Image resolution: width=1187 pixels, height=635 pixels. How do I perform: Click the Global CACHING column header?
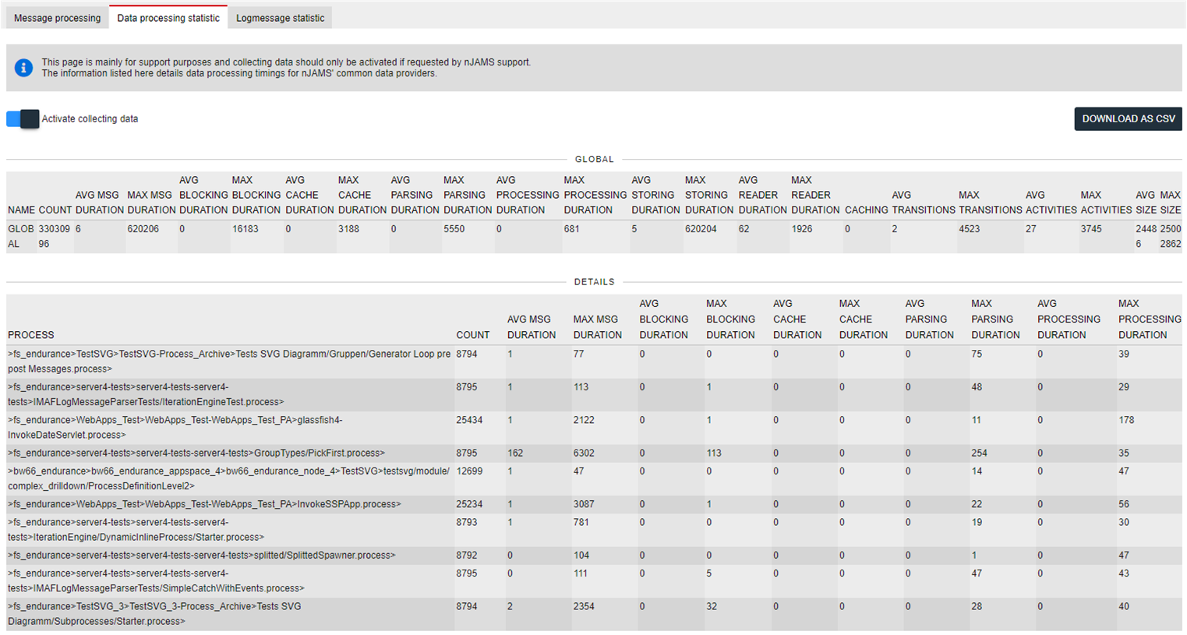867,210
